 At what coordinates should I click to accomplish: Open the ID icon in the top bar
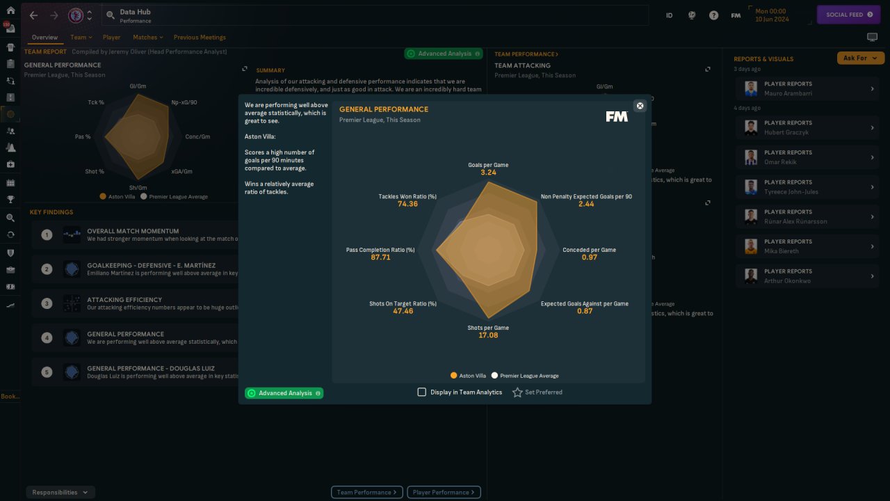(x=670, y=15)
